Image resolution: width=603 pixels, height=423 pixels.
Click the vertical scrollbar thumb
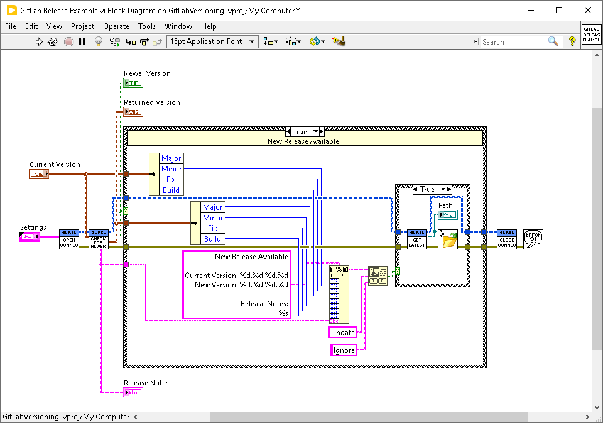pyautogui.click(x=597, y=229)
